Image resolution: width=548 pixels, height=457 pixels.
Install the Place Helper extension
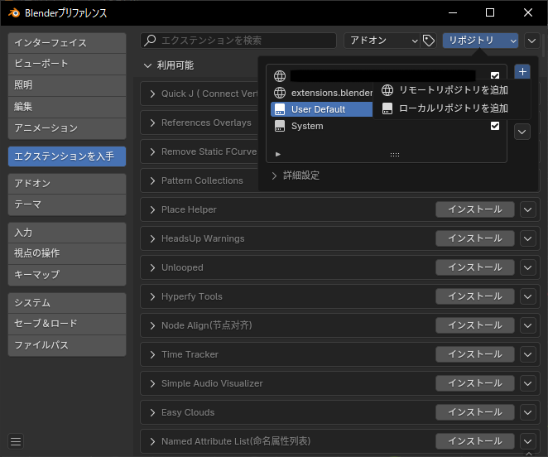[475, 209]
